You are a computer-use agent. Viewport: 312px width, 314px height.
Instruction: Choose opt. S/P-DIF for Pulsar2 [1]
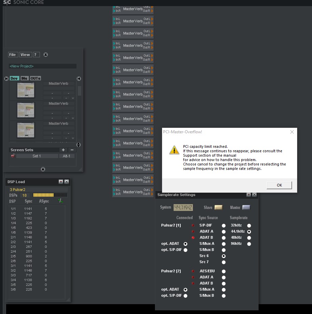[185, 250]
